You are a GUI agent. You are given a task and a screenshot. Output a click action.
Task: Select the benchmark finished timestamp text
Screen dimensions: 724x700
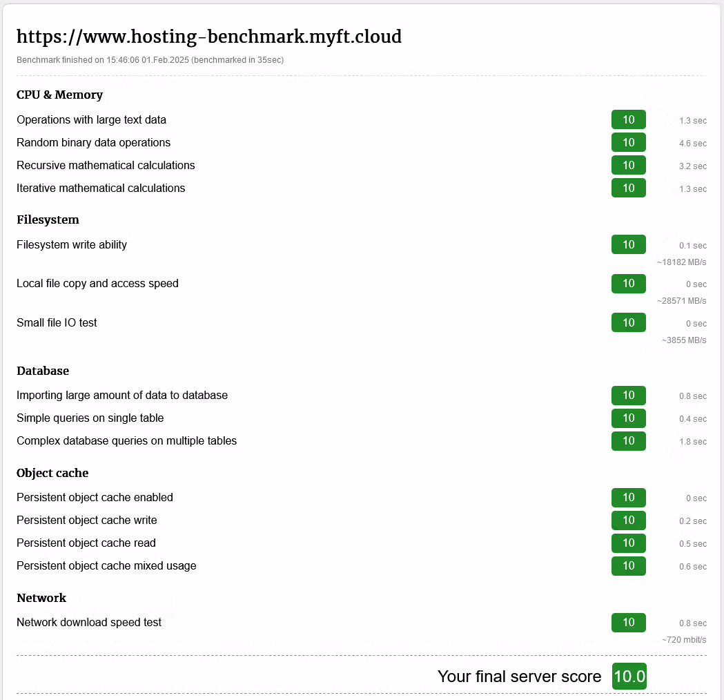pyautogui.click(x=150, y=60)
